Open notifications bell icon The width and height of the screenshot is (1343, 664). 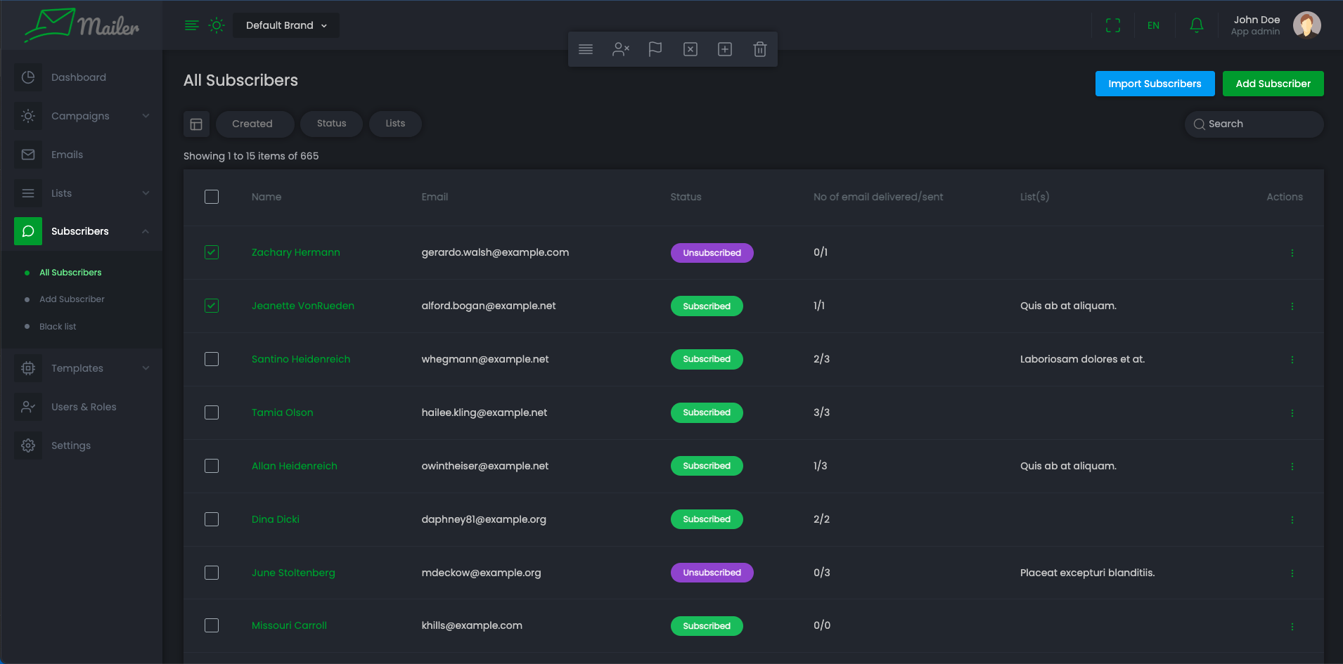coord(1196,25)
